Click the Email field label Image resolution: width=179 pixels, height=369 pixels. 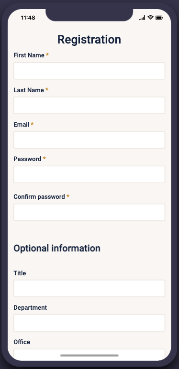point(21,124)
